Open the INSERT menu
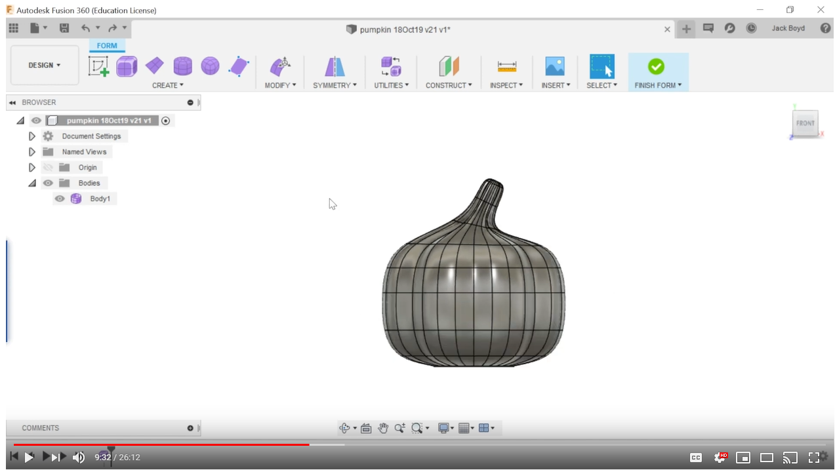835x472 pixels. pos(556,85)
